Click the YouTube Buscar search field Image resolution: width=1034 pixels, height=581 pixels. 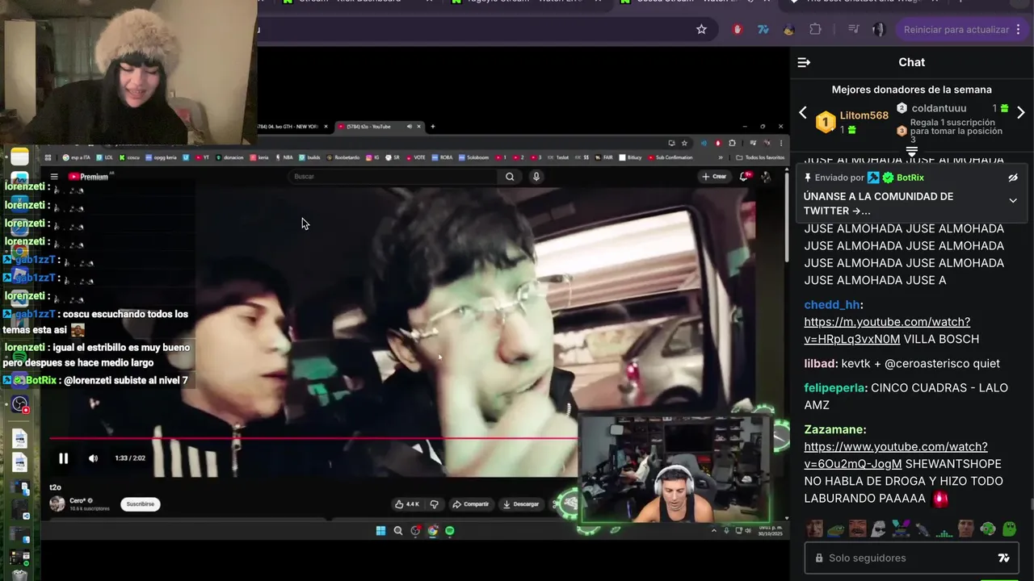393,177
